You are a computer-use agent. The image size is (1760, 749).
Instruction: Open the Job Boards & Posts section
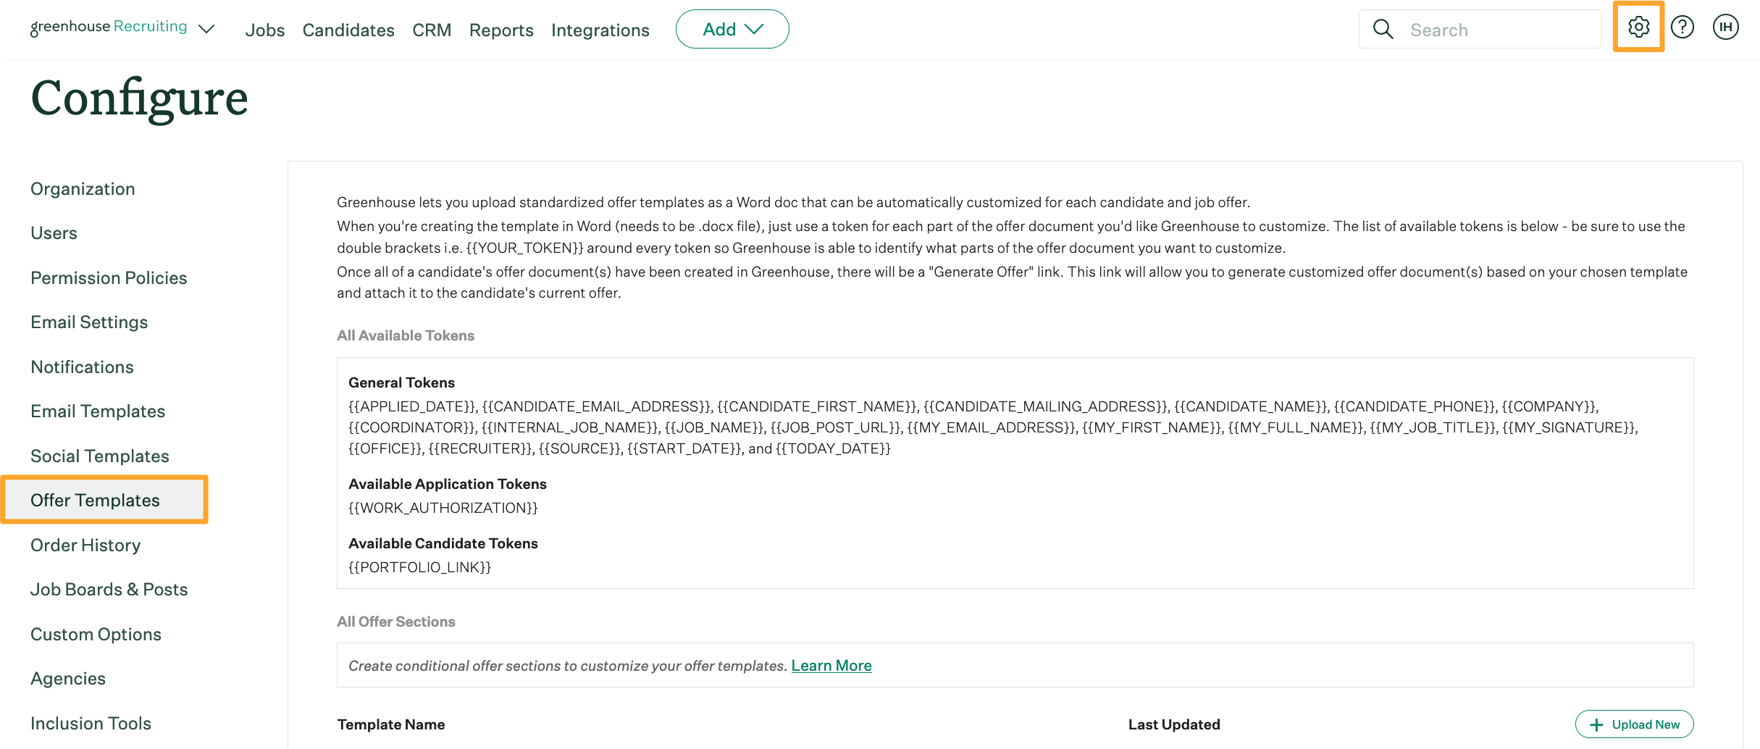pyautogui.click(x=109, y=590)
